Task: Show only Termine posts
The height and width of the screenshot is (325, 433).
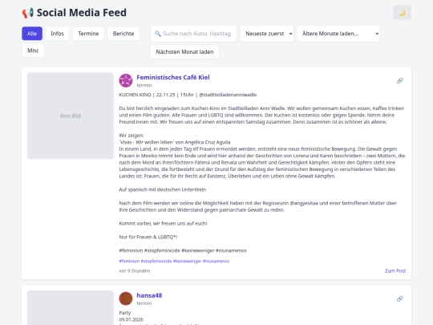Action: coord(88,34)
